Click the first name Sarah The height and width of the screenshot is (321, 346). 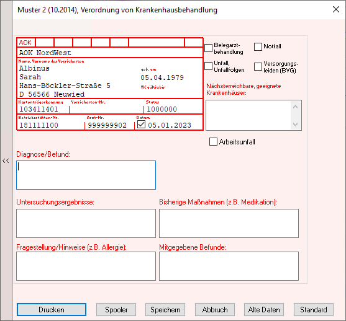(30, 77)
